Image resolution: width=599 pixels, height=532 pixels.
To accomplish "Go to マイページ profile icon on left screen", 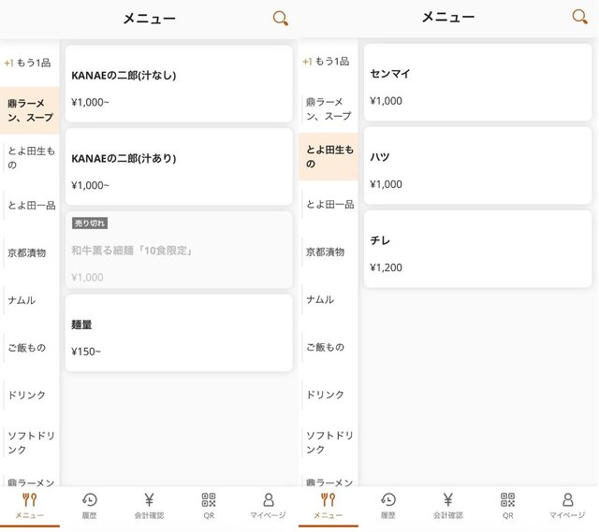I will coord(269,506).
